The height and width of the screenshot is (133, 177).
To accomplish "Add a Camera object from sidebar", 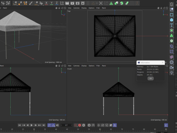I will (x=171, y=68).
